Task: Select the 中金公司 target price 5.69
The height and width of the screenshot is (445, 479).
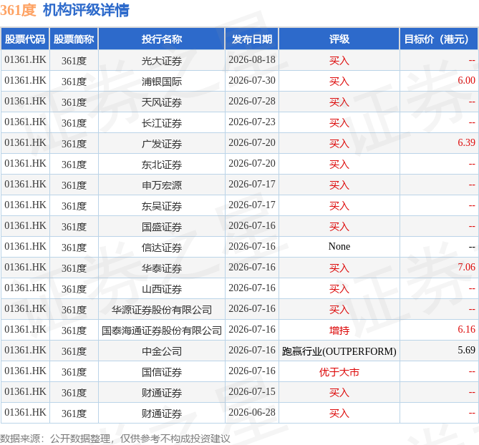Action: [466, 351]
